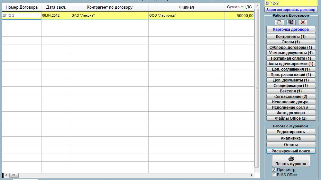Open Доп. документы (1)
Viewport: 321px width, 180px height.
tap(291, 80)
